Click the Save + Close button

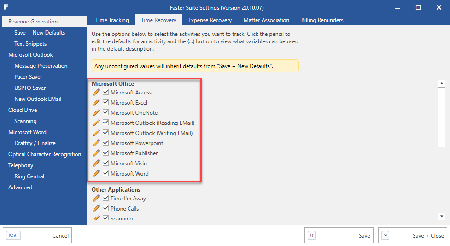coord(413,235)
